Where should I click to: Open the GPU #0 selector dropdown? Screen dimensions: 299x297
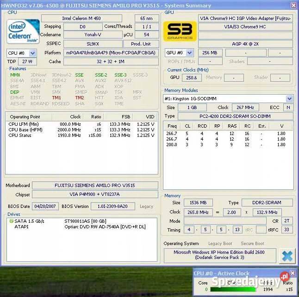190,52
